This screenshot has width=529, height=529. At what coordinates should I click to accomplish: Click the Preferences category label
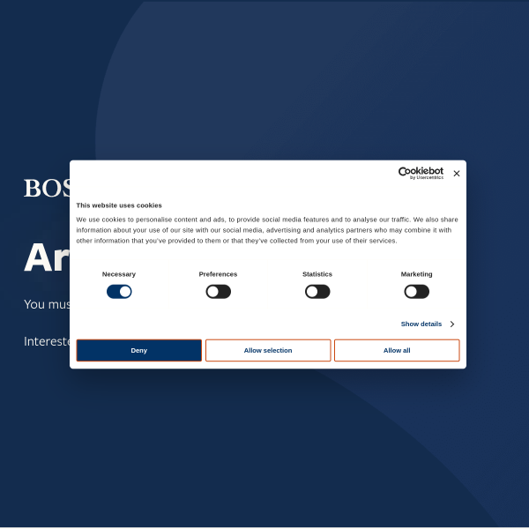click(218, 274)
